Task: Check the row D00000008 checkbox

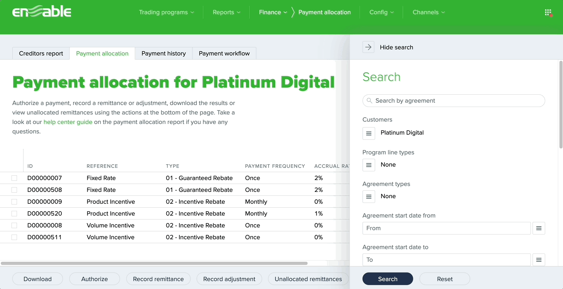Action: pyautogui.click(x=14, y=225)
